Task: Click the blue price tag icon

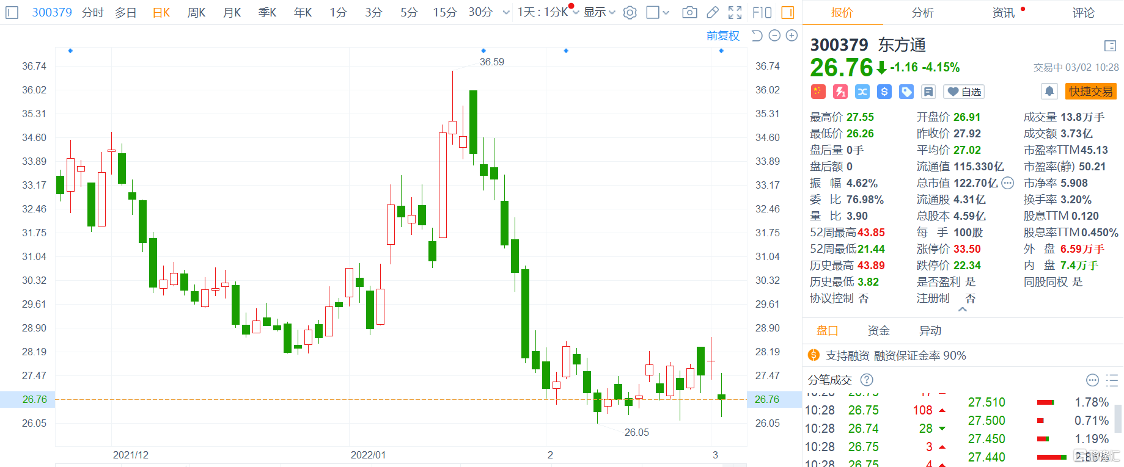Action: click(x=906, y=92)
